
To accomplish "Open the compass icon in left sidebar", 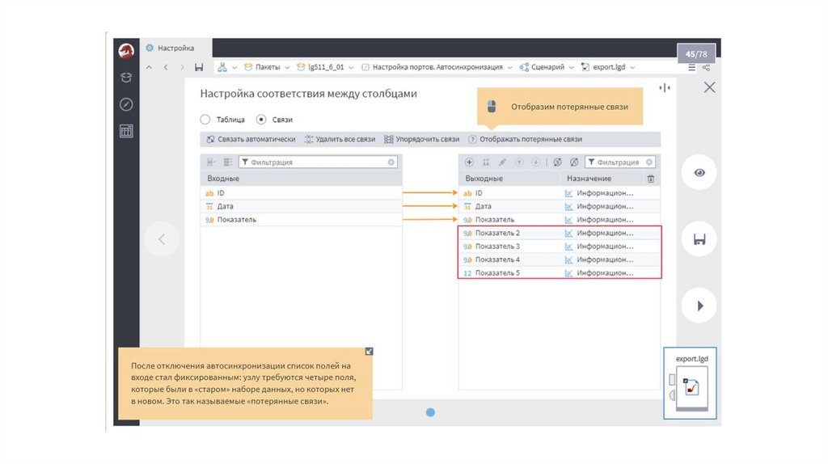I will click(x=126, y=104).
